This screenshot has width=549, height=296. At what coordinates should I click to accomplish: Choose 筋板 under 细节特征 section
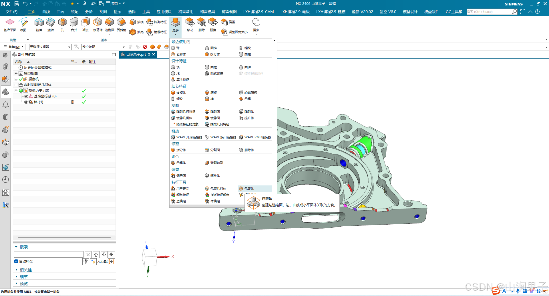coord(211,93)
